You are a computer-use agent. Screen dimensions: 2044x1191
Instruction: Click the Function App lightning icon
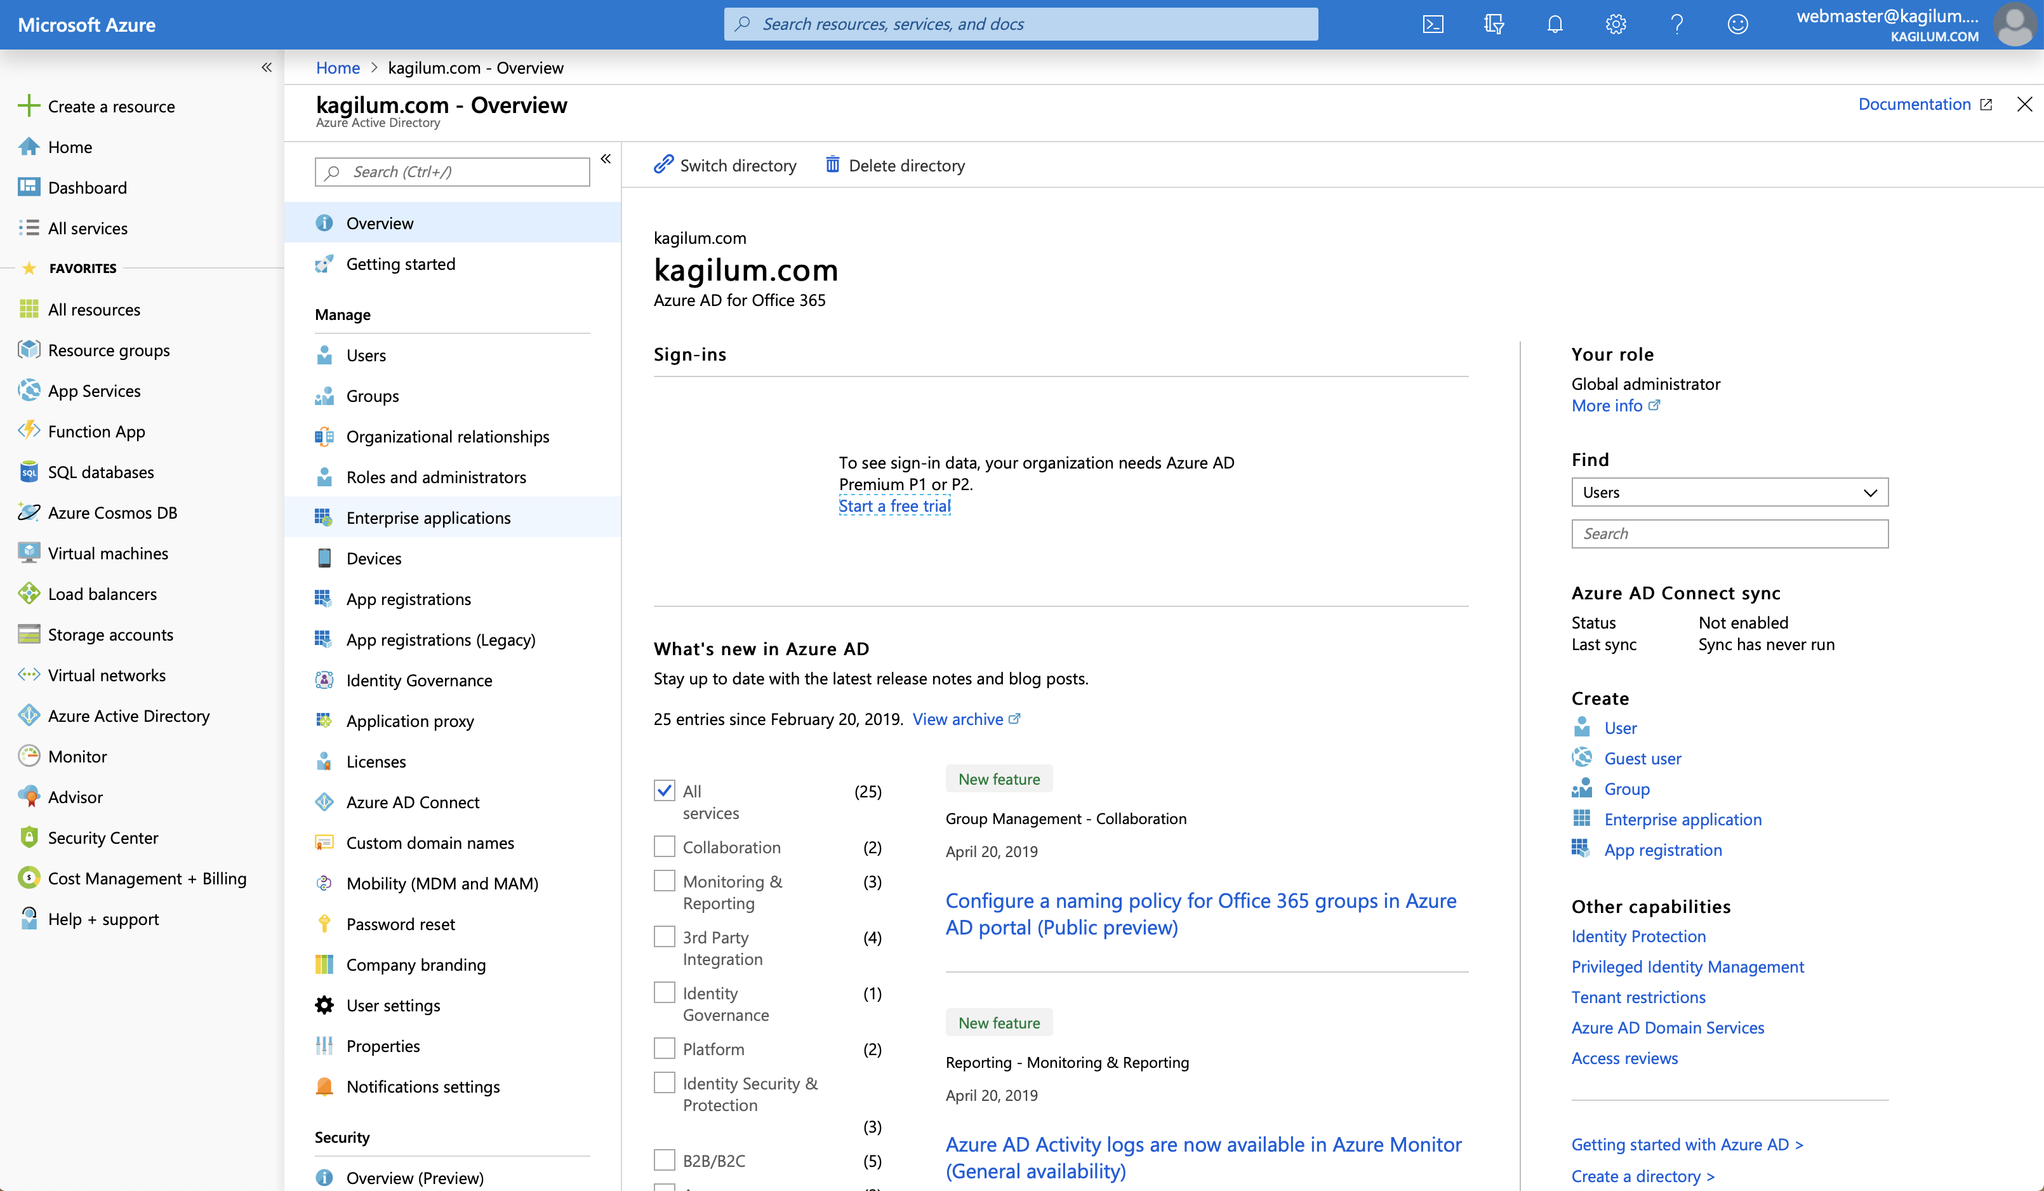click(x=29, y=431)
